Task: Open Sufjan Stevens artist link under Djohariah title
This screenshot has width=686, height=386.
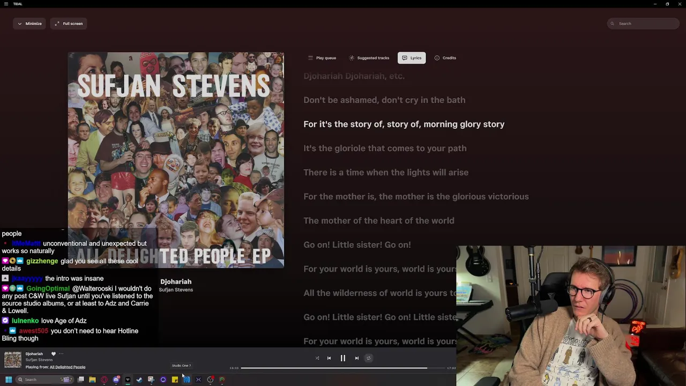Action: coord(176,290)
